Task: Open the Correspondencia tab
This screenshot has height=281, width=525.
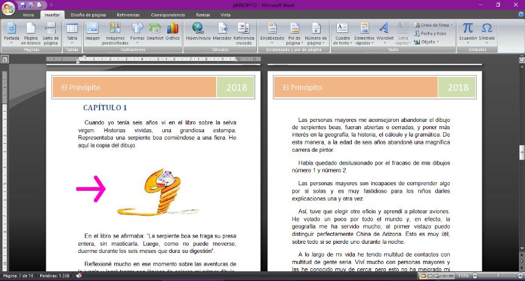Action: [168, 15]
